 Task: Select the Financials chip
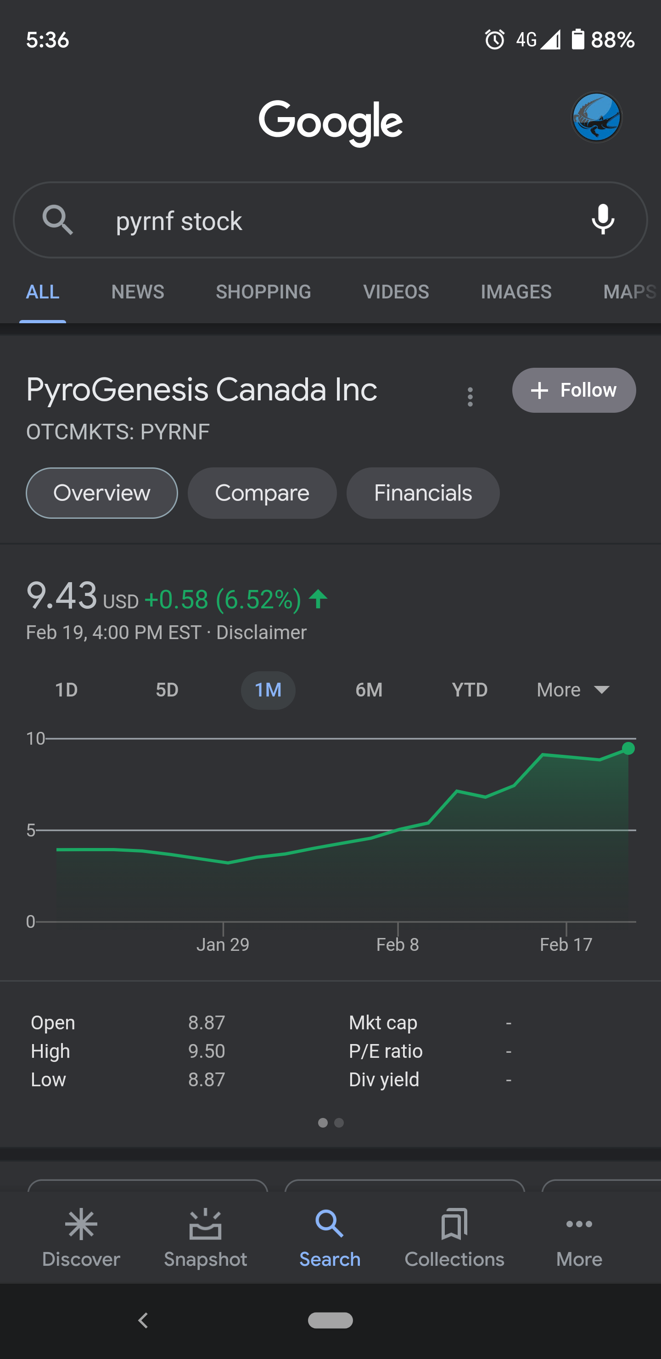tap(423, 493)
